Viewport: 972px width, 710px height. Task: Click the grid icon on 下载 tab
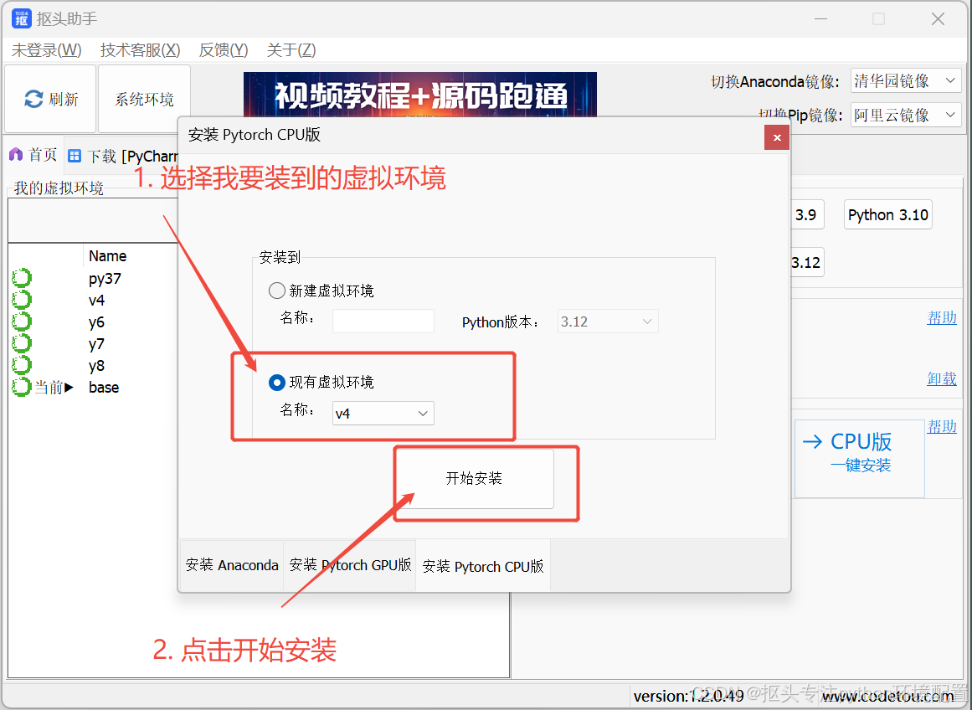pos(76,154)
